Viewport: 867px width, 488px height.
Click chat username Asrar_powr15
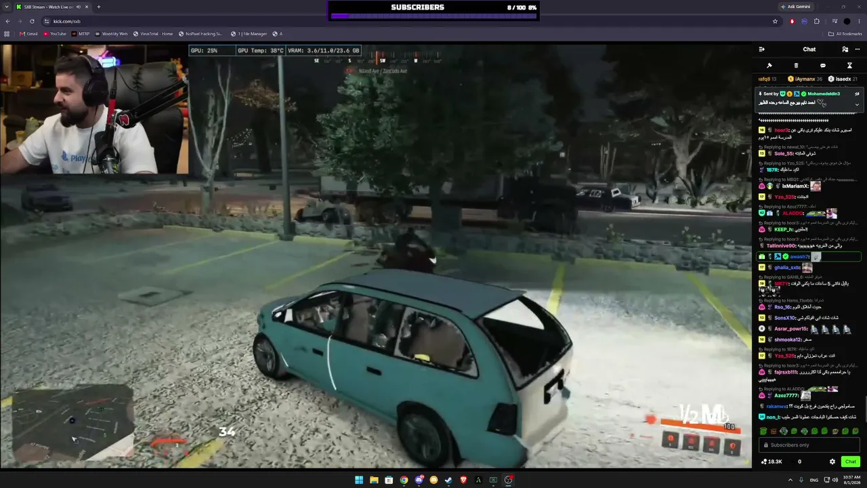[x=791, y=329]
